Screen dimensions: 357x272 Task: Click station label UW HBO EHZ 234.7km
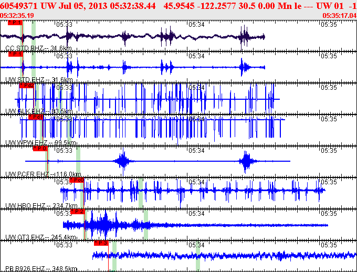tap(41, 205)
